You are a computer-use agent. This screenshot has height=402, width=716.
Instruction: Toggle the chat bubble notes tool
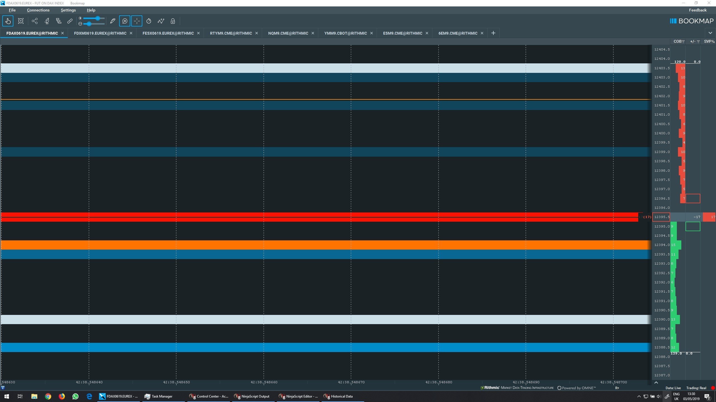[x=125, y=21]
